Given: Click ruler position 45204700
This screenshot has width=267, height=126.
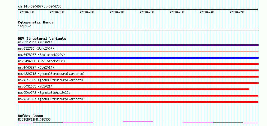Looking at the screenshot, I should click(87, 12).
